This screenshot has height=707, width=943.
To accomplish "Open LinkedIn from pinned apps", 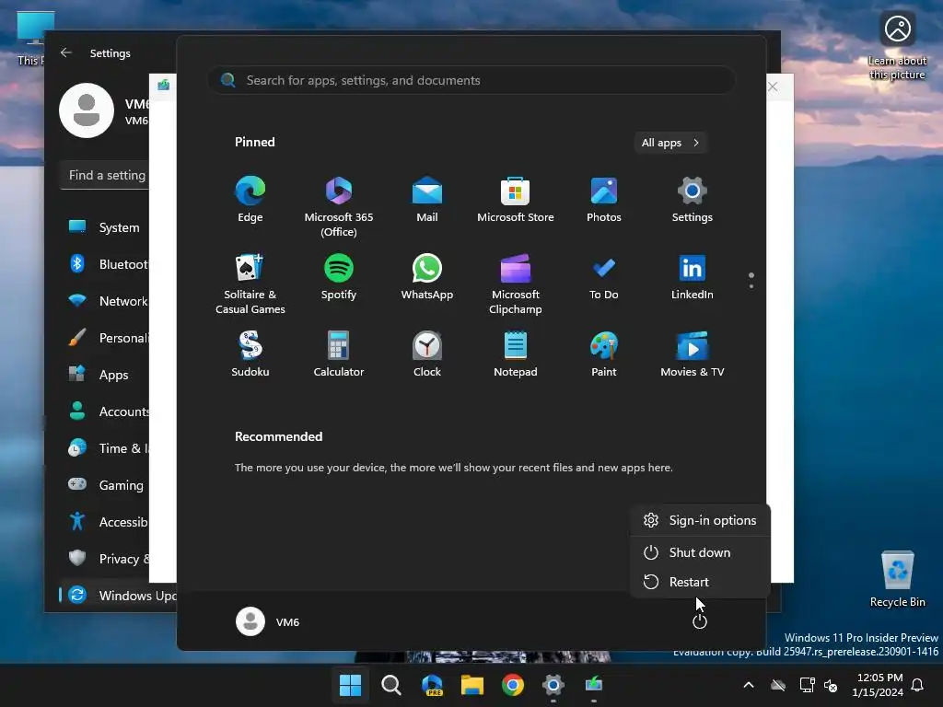I will coord(693,278).
